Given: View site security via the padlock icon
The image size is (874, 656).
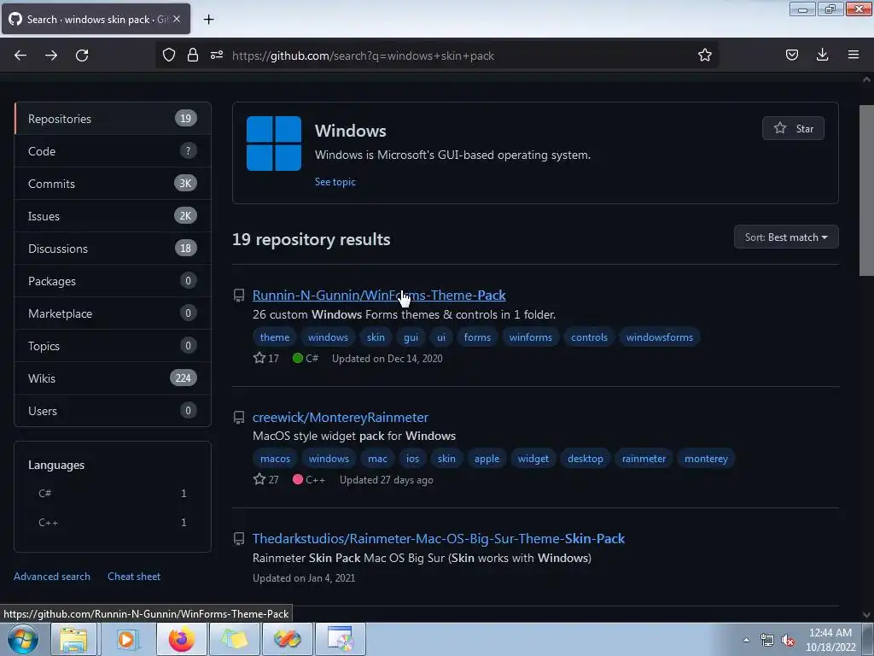Looking at the screenshot, I should click(x=193, y=55).
